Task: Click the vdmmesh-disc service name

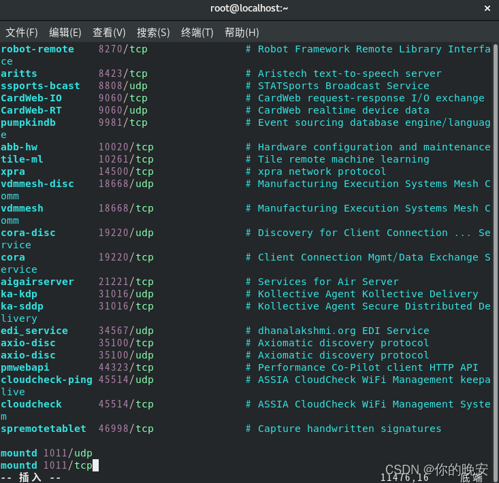Action: 37,184
